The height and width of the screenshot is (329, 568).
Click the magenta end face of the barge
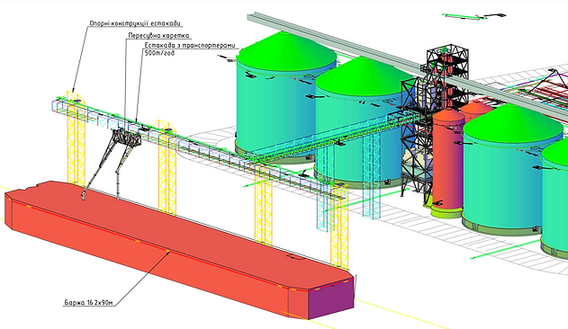330,300
